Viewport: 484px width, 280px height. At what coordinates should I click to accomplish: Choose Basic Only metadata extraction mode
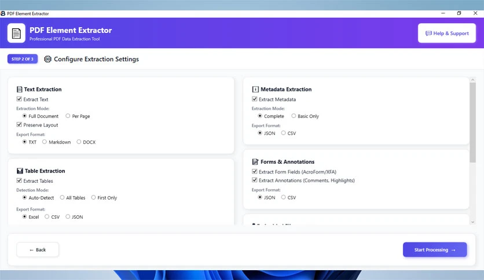294,116
